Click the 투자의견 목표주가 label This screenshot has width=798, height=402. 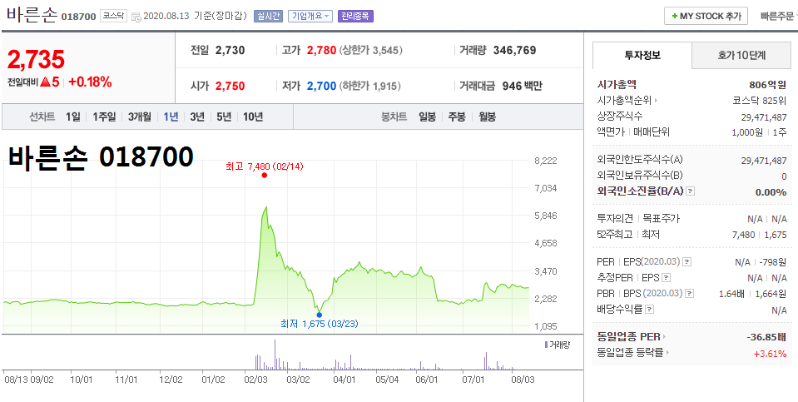click(638, 219)
